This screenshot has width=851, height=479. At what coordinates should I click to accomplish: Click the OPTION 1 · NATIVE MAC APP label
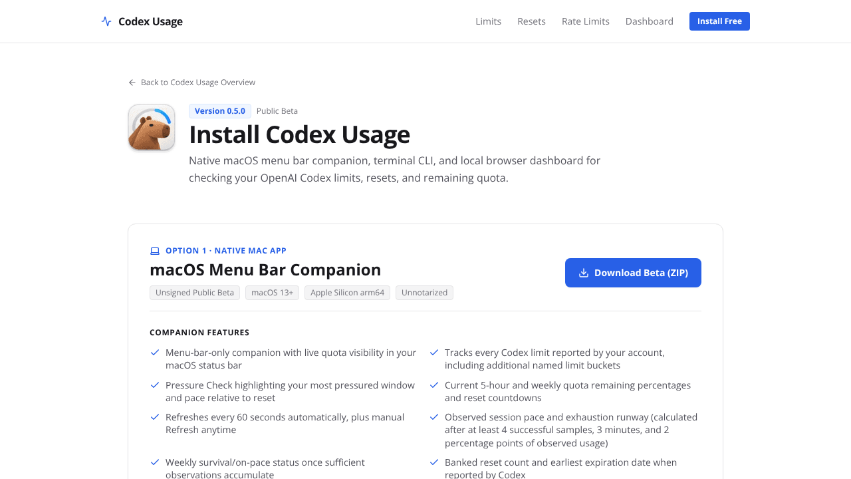click(x=226, y=251)
